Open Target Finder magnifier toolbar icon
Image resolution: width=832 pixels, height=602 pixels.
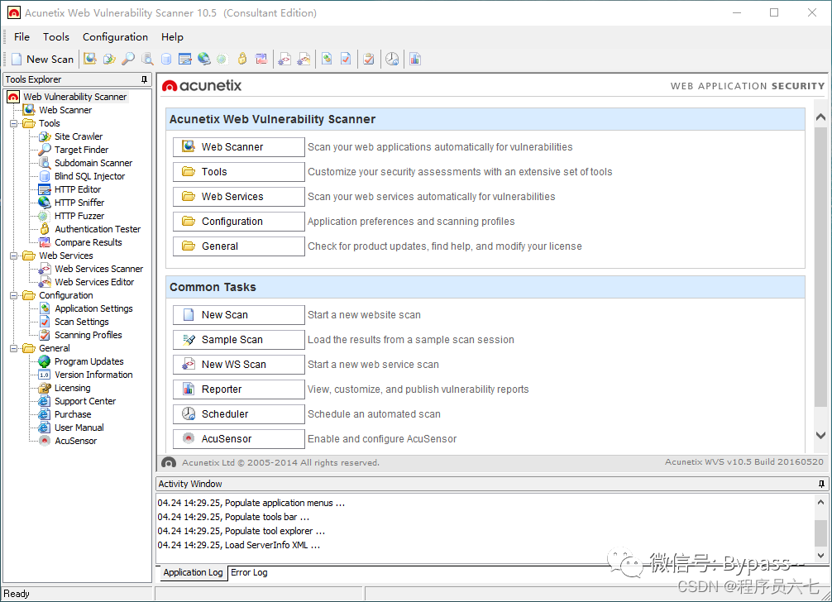(128, 59)
